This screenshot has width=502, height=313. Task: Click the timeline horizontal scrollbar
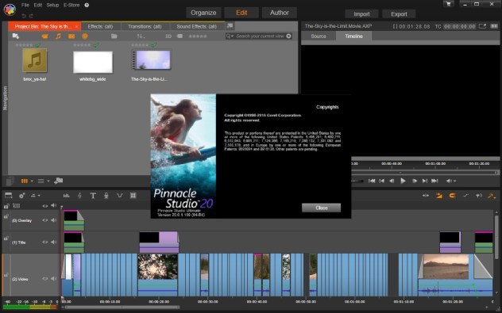[122, 307]
